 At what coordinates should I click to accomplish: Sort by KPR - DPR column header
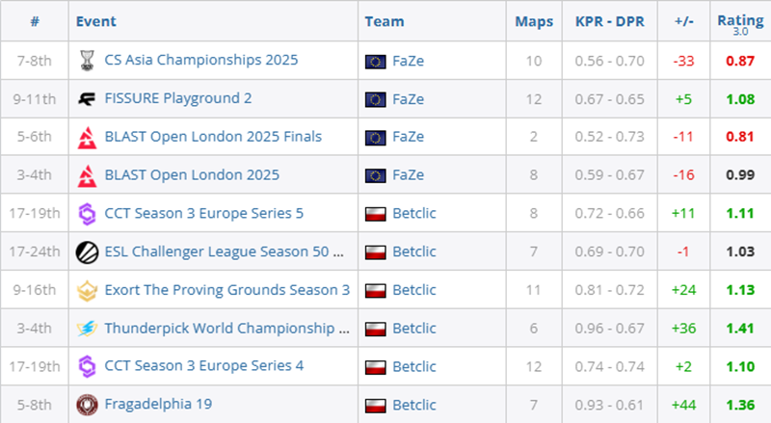(x=610, y=21)
